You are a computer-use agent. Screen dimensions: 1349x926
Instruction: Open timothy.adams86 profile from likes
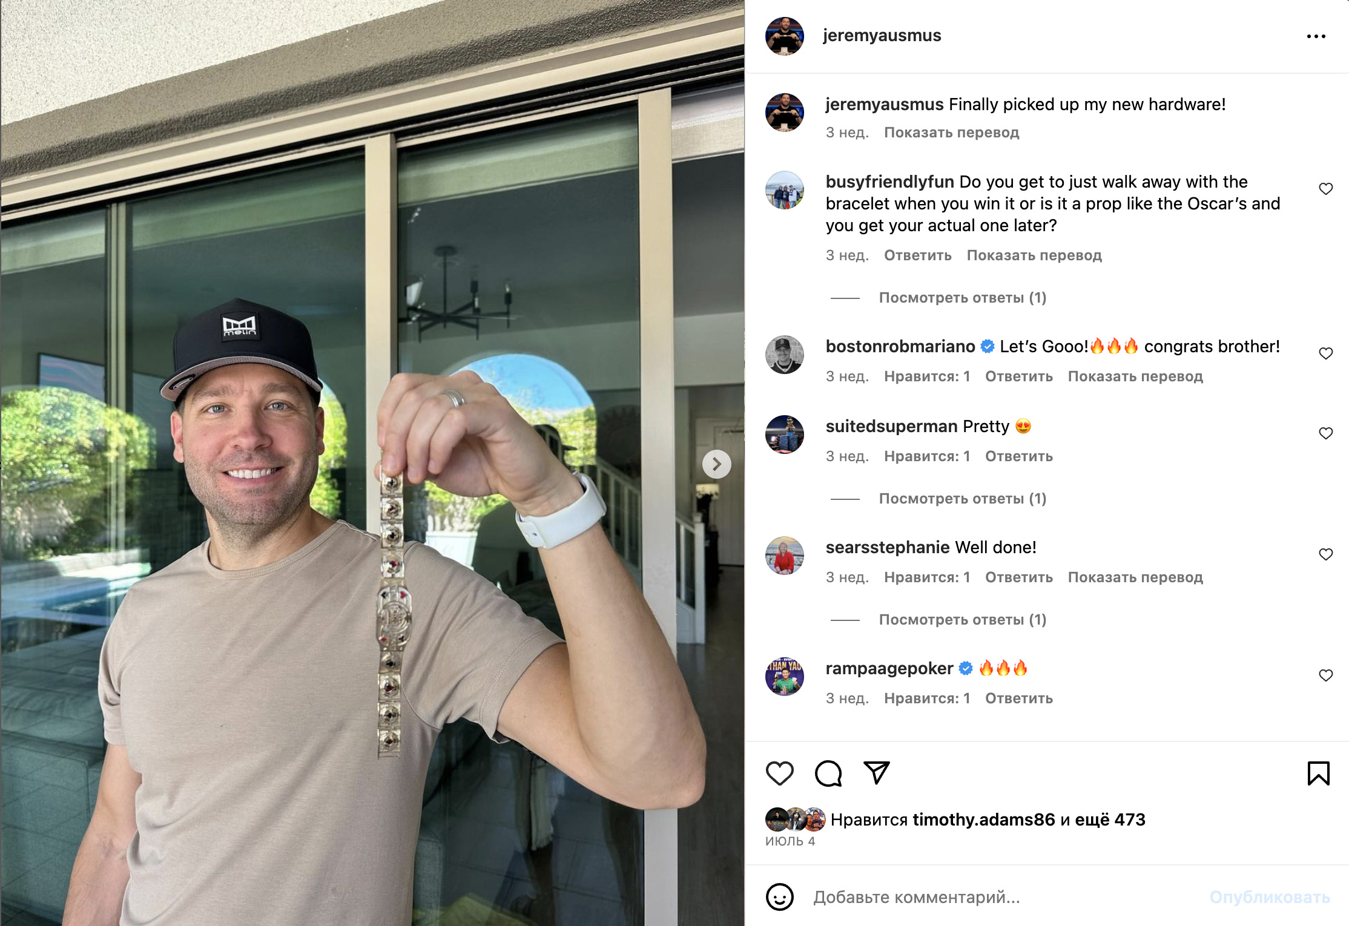click(983, 819)
